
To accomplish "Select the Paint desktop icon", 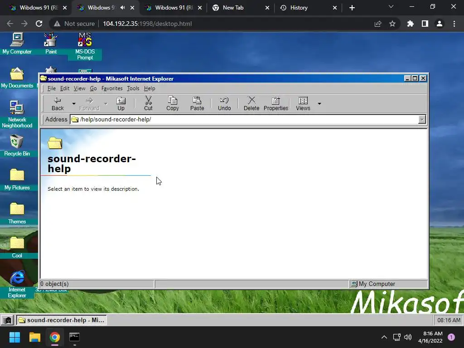I will (x=51, y=44).
